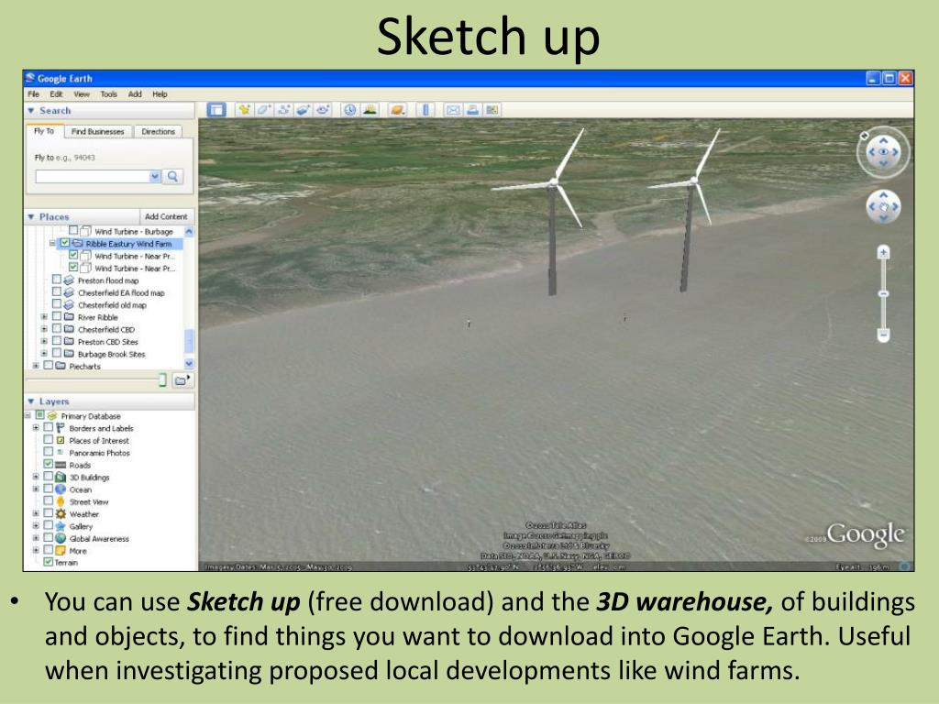Open the Tools menu

(x=109, y=94)
